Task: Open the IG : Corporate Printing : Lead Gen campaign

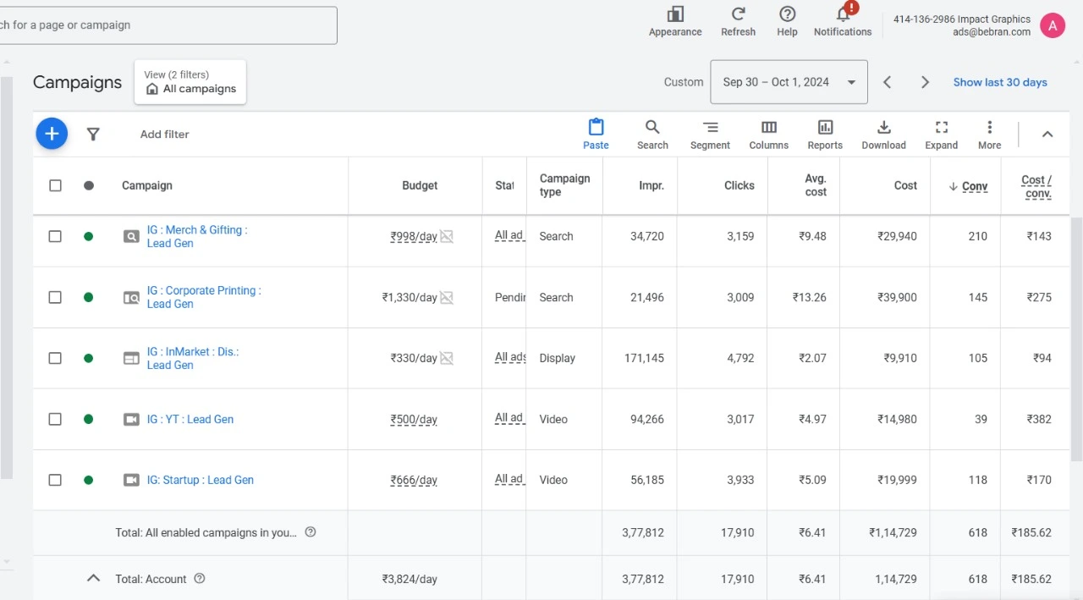Action: tap(204, 297)
